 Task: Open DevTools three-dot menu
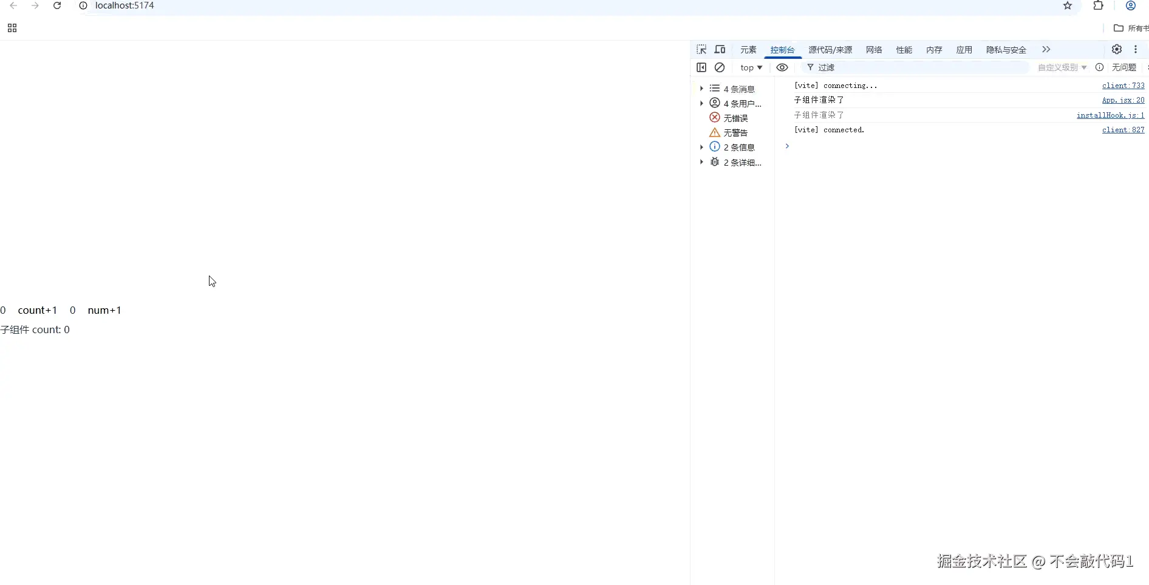[1136, 50]
